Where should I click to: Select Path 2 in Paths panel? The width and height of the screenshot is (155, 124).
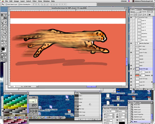87,99
